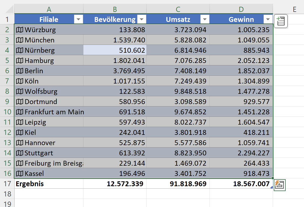Select Berlin population cell 3.769.495

click(115, 71)
